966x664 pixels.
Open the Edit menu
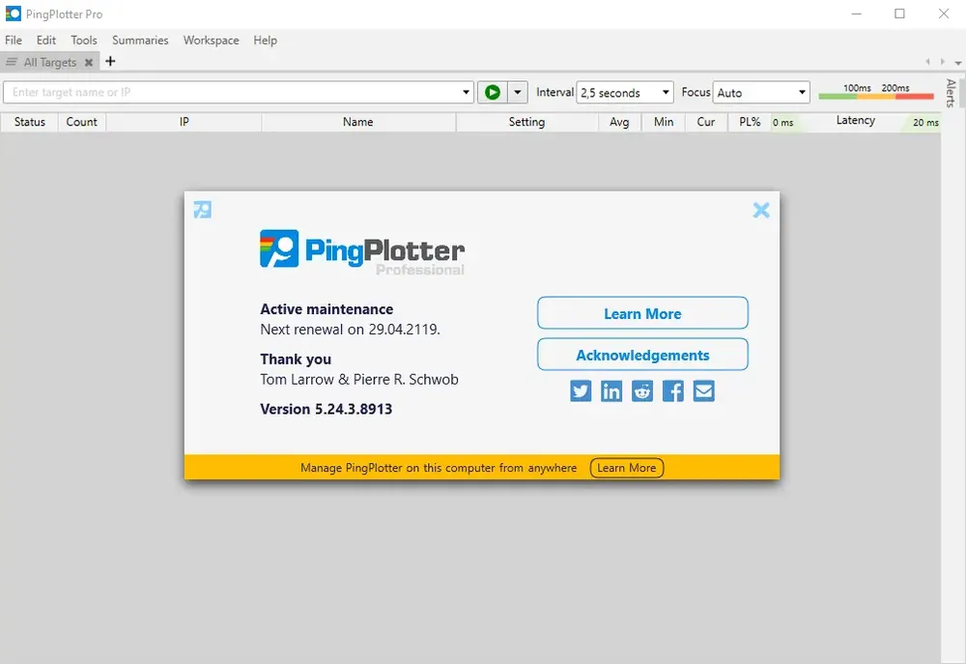tap(46, 40)
